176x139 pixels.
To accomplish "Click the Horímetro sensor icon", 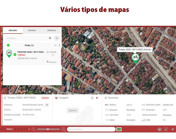I will tap(107, 115).
